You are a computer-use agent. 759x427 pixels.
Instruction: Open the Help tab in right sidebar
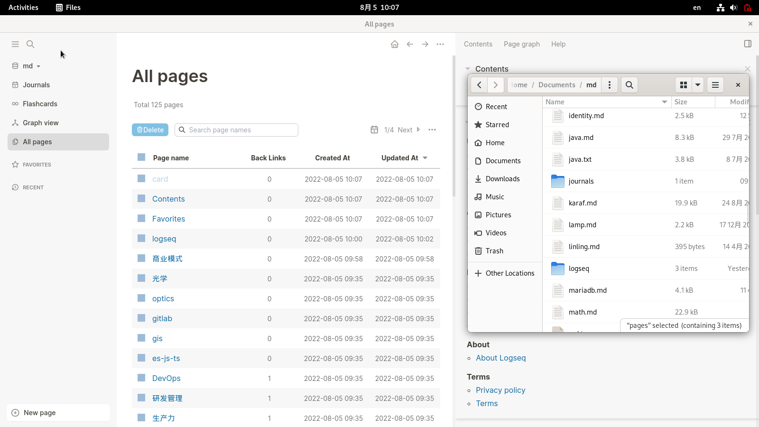pos(558,44)
